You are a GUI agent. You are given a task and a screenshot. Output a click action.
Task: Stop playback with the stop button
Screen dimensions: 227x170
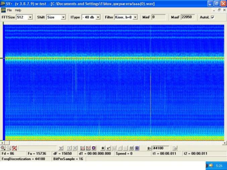coord(75,148)
